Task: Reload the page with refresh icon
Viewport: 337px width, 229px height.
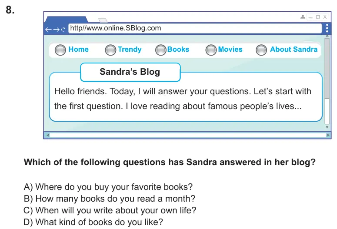Action: 63,30
